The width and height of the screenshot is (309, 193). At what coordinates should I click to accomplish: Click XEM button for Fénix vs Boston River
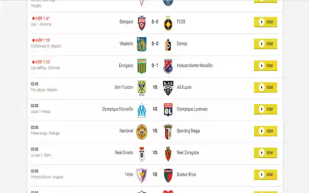click(266, 174)
